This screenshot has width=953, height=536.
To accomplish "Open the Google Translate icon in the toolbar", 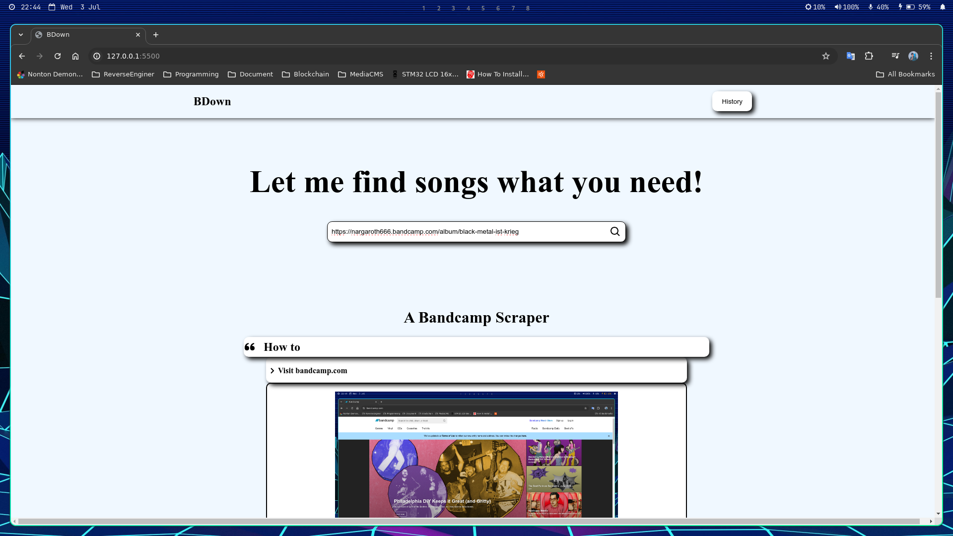I will (850, 56).
